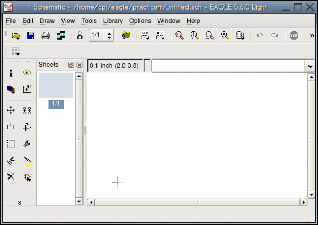Viewport: 318px width, 225px height.
Task: Expand hidden tools with the double chevron
Action: tap(19, 202)
